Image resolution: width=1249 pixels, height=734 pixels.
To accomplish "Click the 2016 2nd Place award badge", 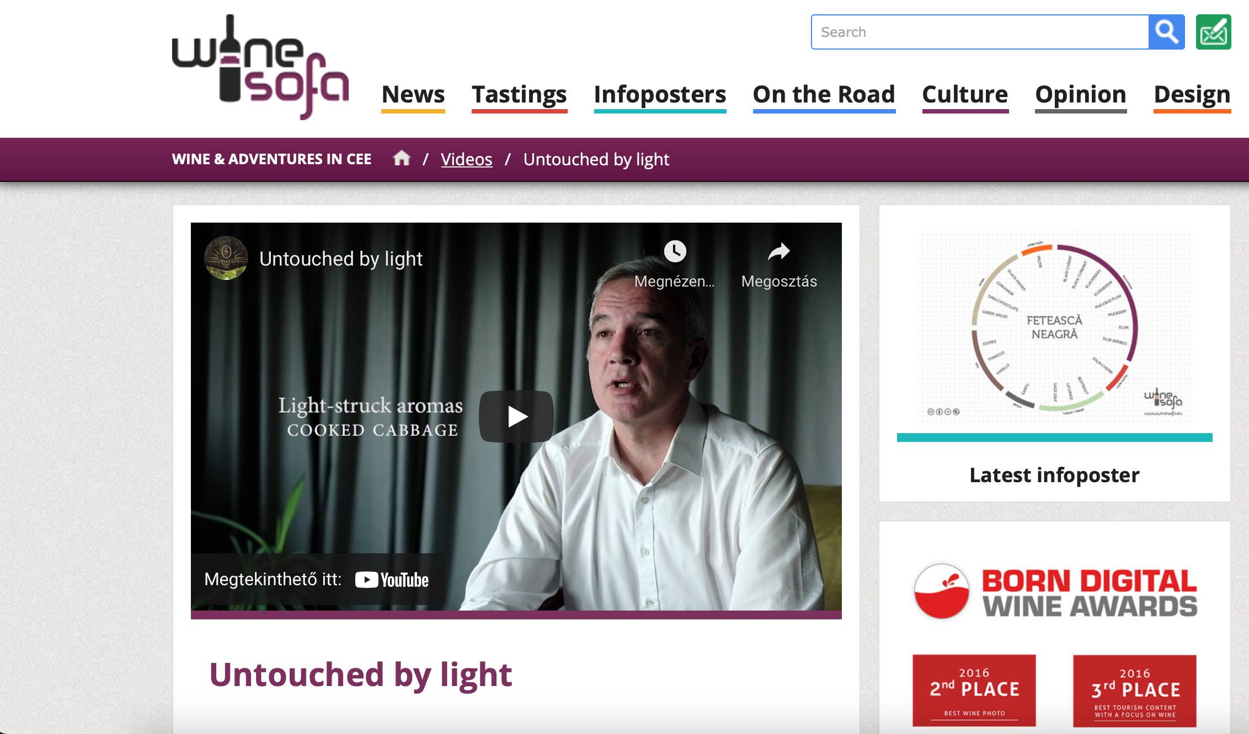I will tap(974, 690).
